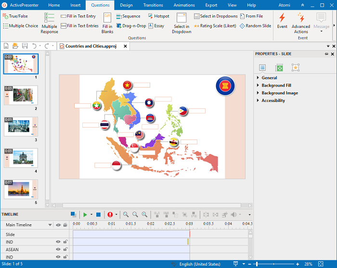This screenshot has height=268, width=337.
Task: Insert a Multiple Choice question
Action: click(20, 26)
